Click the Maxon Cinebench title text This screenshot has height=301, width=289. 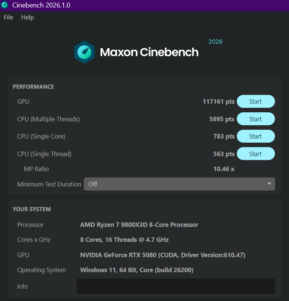149,52
